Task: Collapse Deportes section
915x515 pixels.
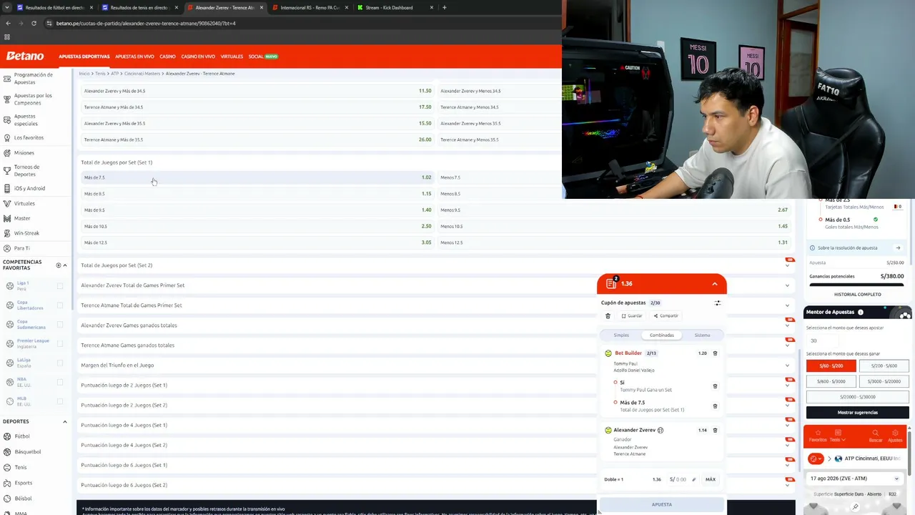Action: point(65,421)
